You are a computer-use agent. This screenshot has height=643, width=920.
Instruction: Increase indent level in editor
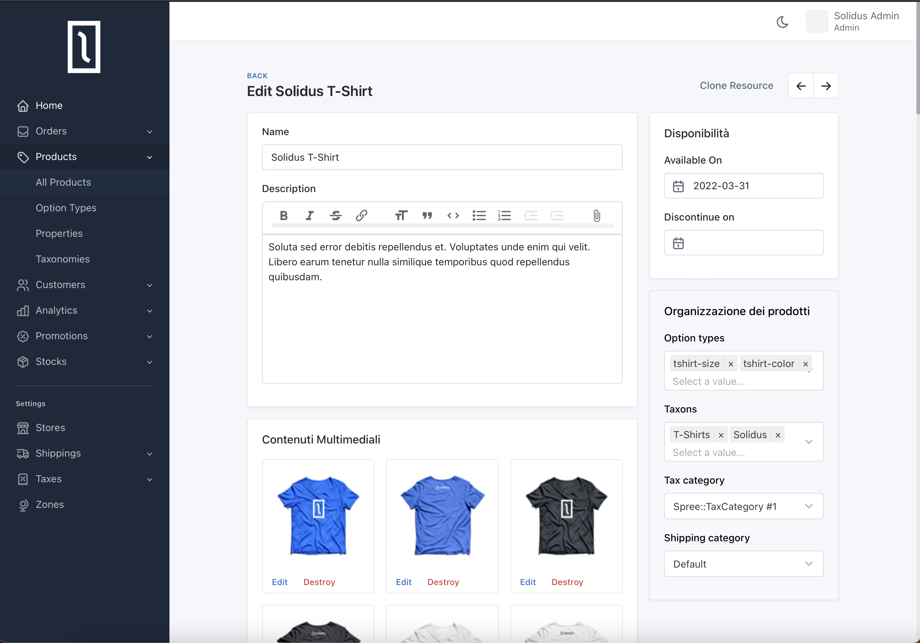click(557, 216)
